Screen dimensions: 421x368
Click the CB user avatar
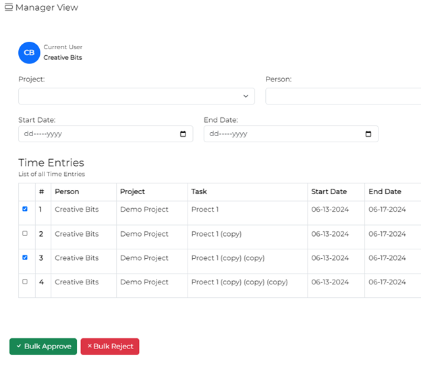[x=29, y=53]
